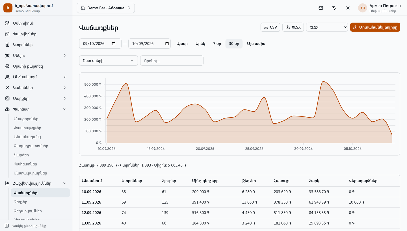This screenshot has height=231, width=407.
Task: Collapse the Պահեստ sidebar section
Action: 36,109
